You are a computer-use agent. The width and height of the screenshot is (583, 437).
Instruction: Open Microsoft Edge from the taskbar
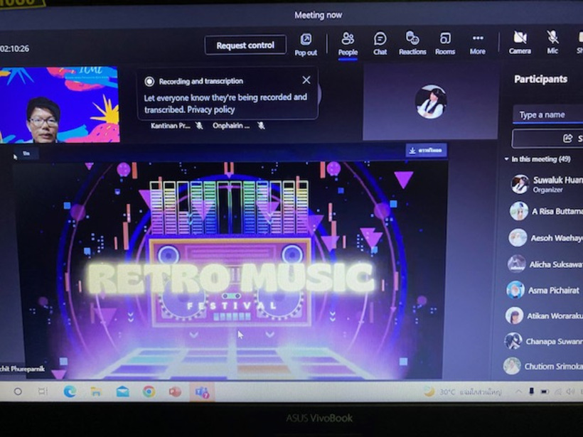click(70, 392)
